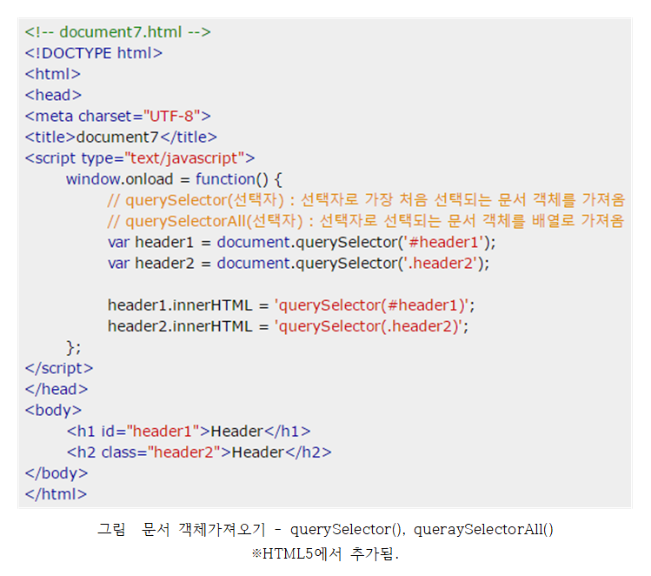Click the closing '</head>' tag line
Image resolution: width=651 pixels, height=576 pixels.
pos(56,390)
